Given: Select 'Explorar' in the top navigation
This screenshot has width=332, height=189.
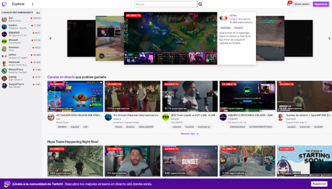Looking at the screenshot, I should pos(17,4).
